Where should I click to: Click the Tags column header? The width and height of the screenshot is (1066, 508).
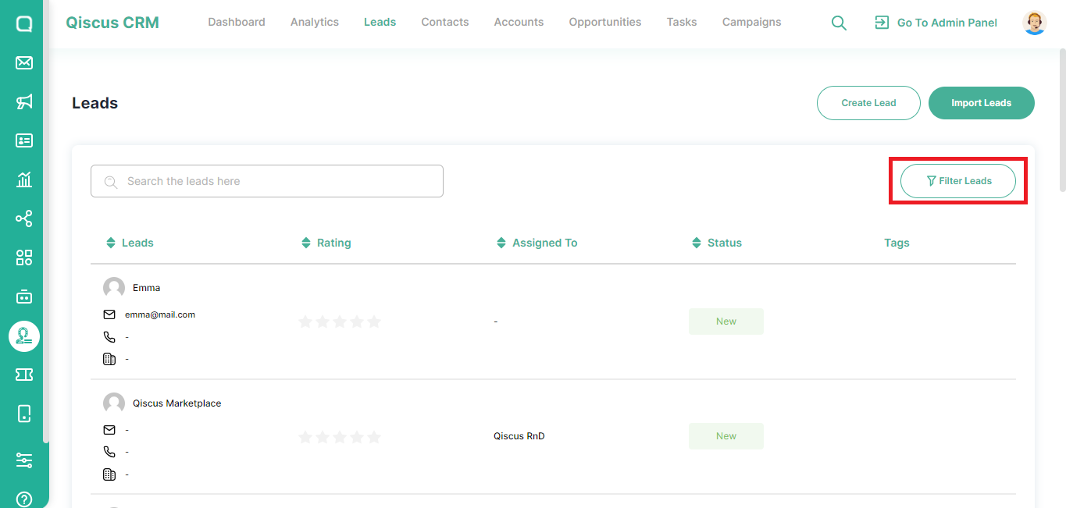897,243
